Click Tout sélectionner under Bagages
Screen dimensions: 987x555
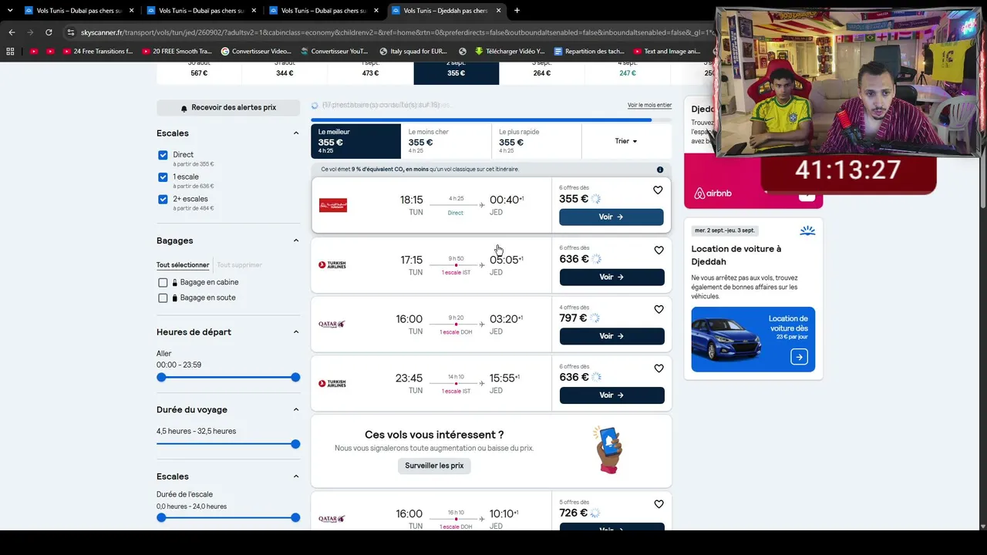coord(183,265)
